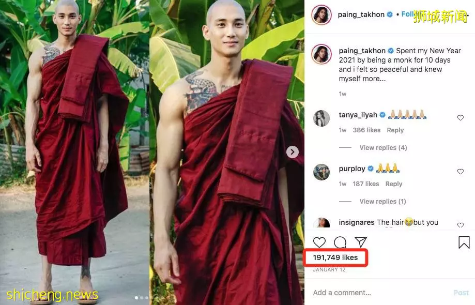475x305 pixels.
Task: Go to next photo in carousel
Action: [x=293, y=152]
